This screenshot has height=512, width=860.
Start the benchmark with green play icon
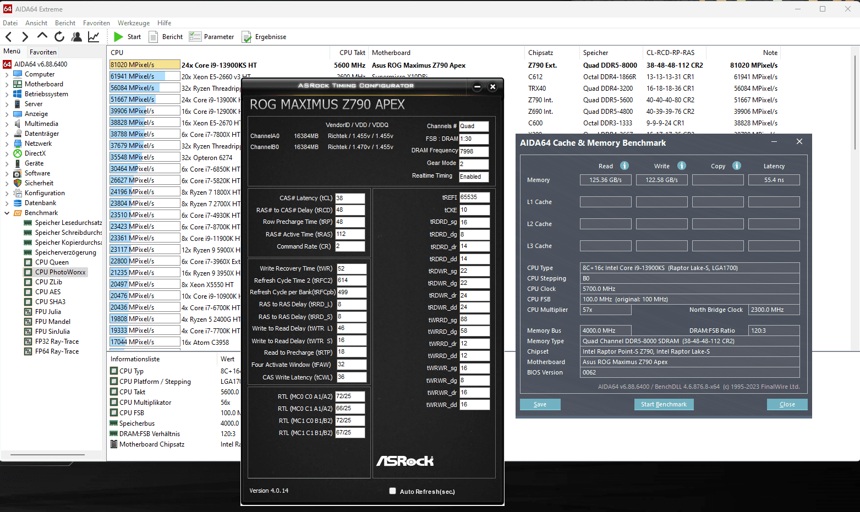[x=118, y=37]
